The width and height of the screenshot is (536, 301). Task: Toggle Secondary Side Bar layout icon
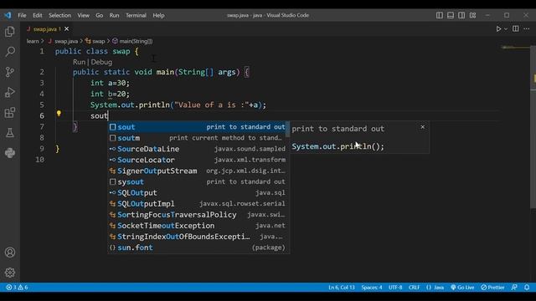461,15
